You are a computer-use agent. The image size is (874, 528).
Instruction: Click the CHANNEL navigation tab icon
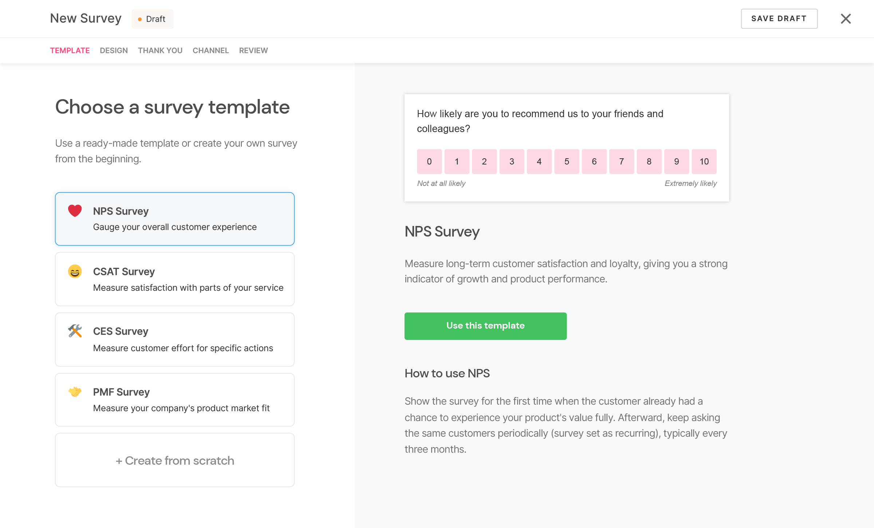click(210, 50)
